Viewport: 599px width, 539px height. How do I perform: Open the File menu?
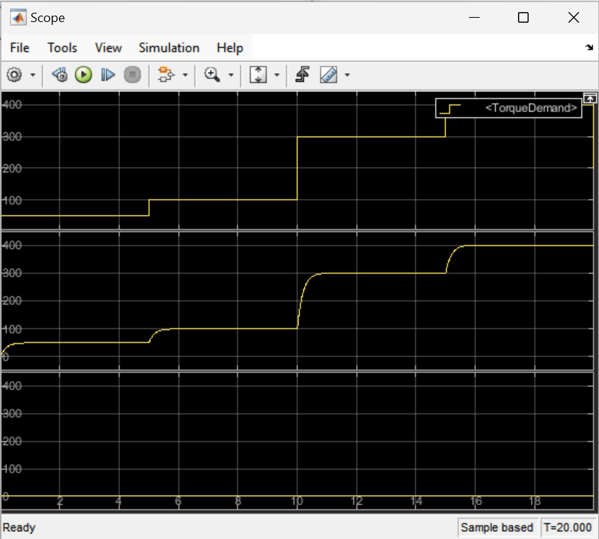click(x=20, y=48)
